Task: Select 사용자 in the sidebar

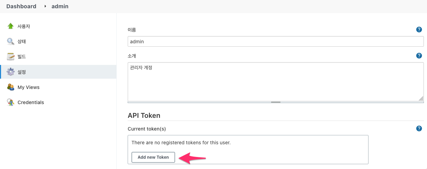Action: 24,26
